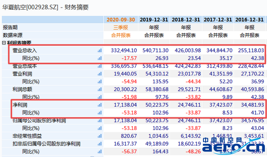Open chart icon for 净利润 同比(%) row

click(x=100, y=113)
